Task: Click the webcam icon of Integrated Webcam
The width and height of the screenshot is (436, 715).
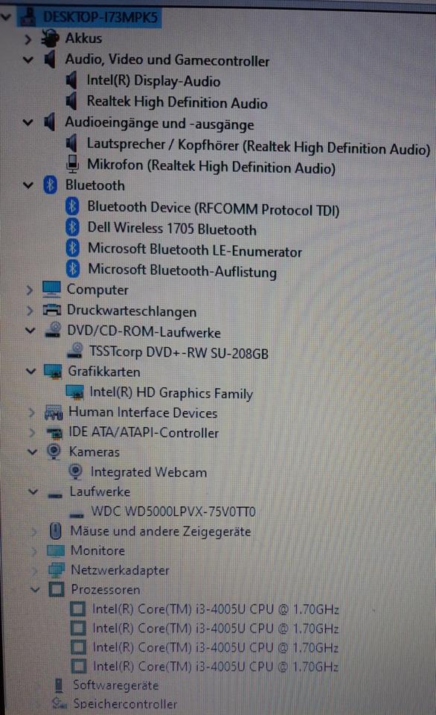Action: (76, 471)
